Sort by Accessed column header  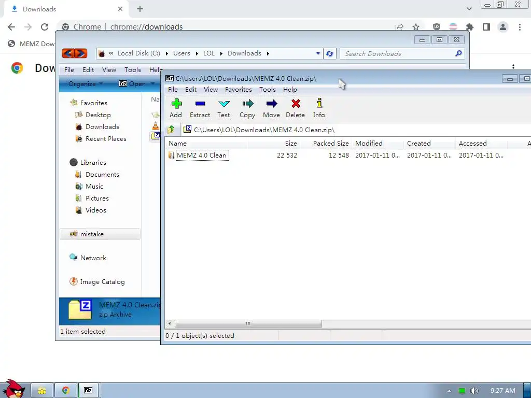coord(481,144)
